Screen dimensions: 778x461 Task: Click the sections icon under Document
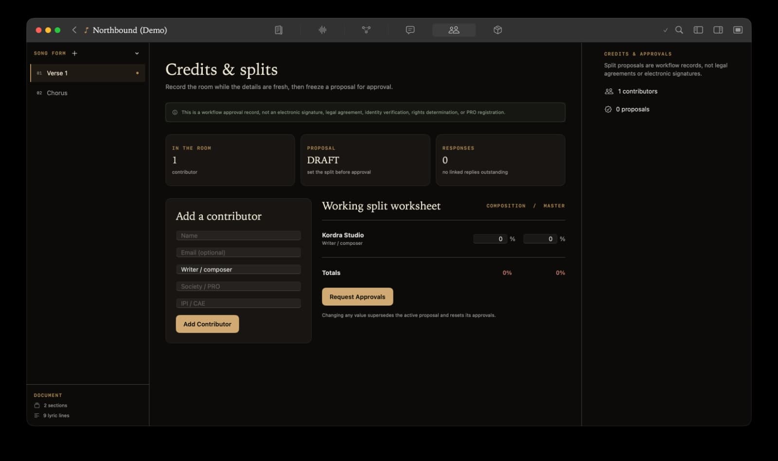[37, 405]
